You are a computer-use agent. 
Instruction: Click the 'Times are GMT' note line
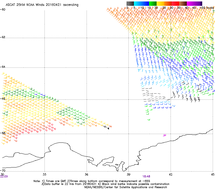click(x=92, y=181)
